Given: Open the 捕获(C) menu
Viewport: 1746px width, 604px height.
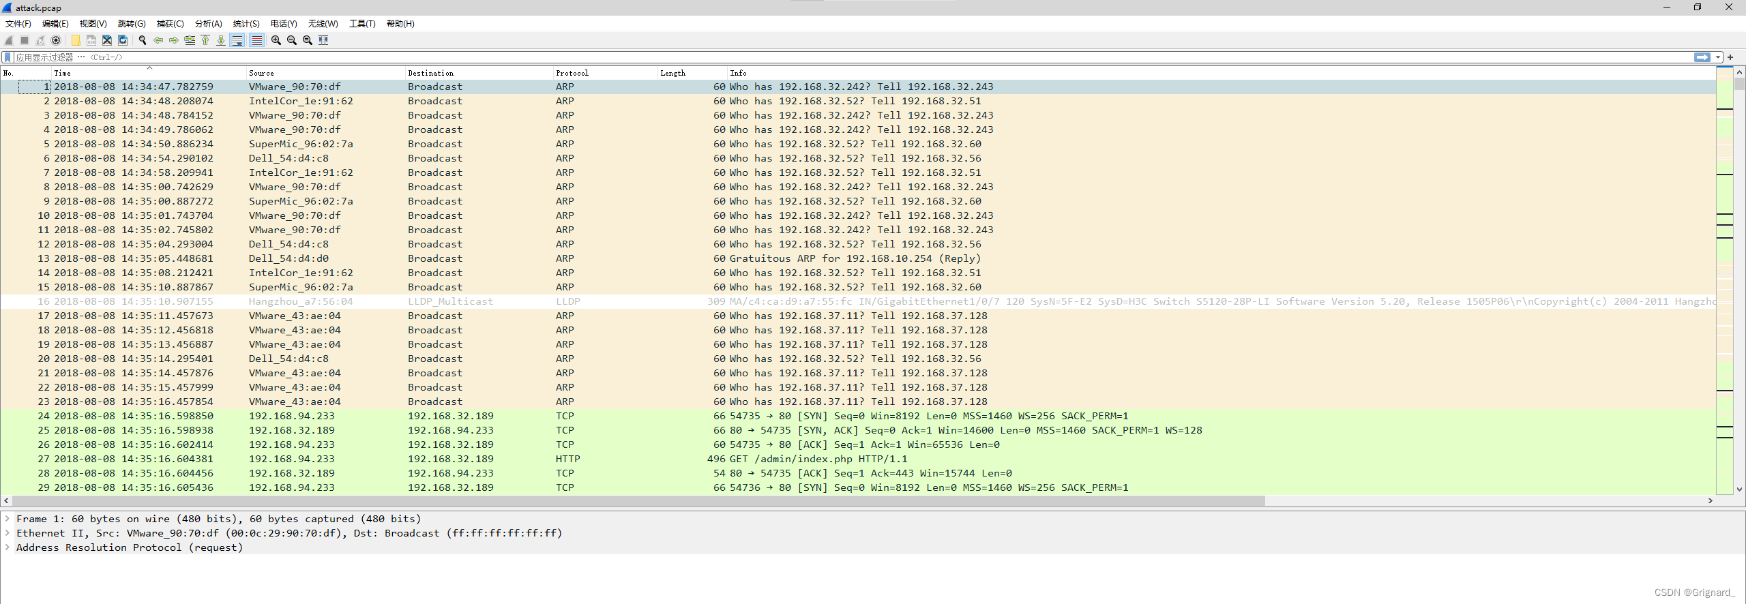Looking at the screenshot, I should click(x=170, y=24).
